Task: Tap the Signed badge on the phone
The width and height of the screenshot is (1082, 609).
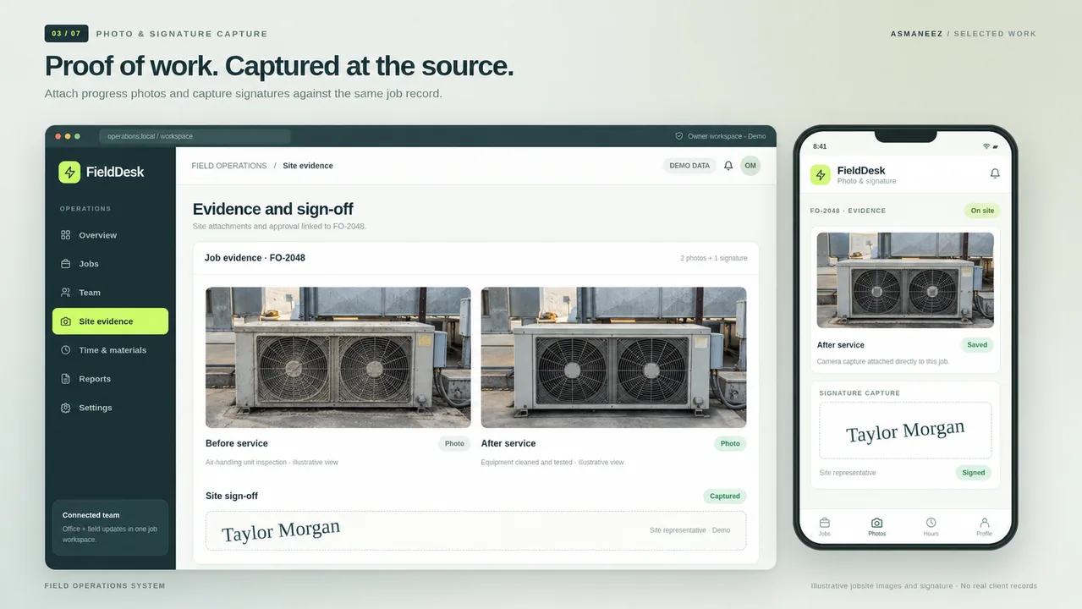Action: click(974, 473)
